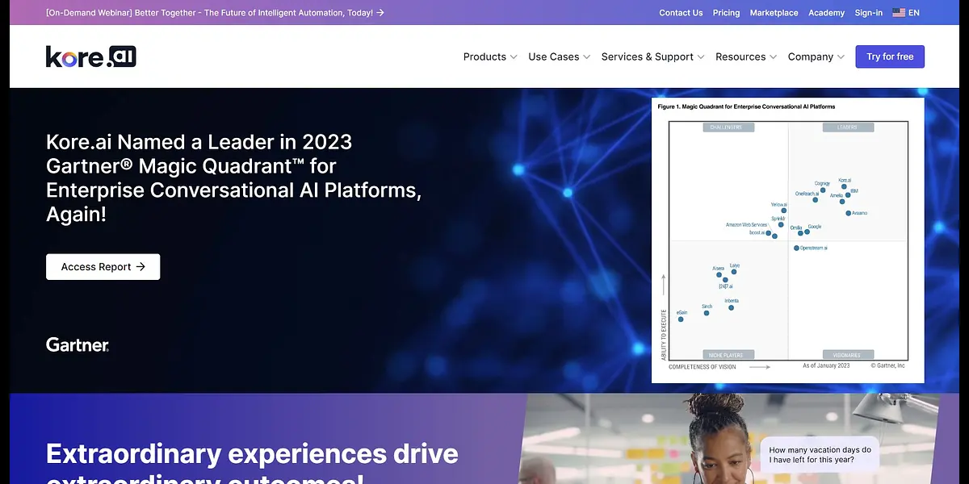Image resolution: width=969 pixels, height=484 pixels.
Task: Click the Access Report button
Action: tap(103, 267)
